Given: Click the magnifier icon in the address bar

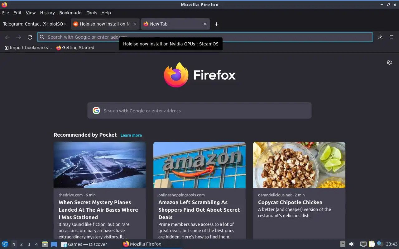Looking at the screenshot, I should coord(42,37).
